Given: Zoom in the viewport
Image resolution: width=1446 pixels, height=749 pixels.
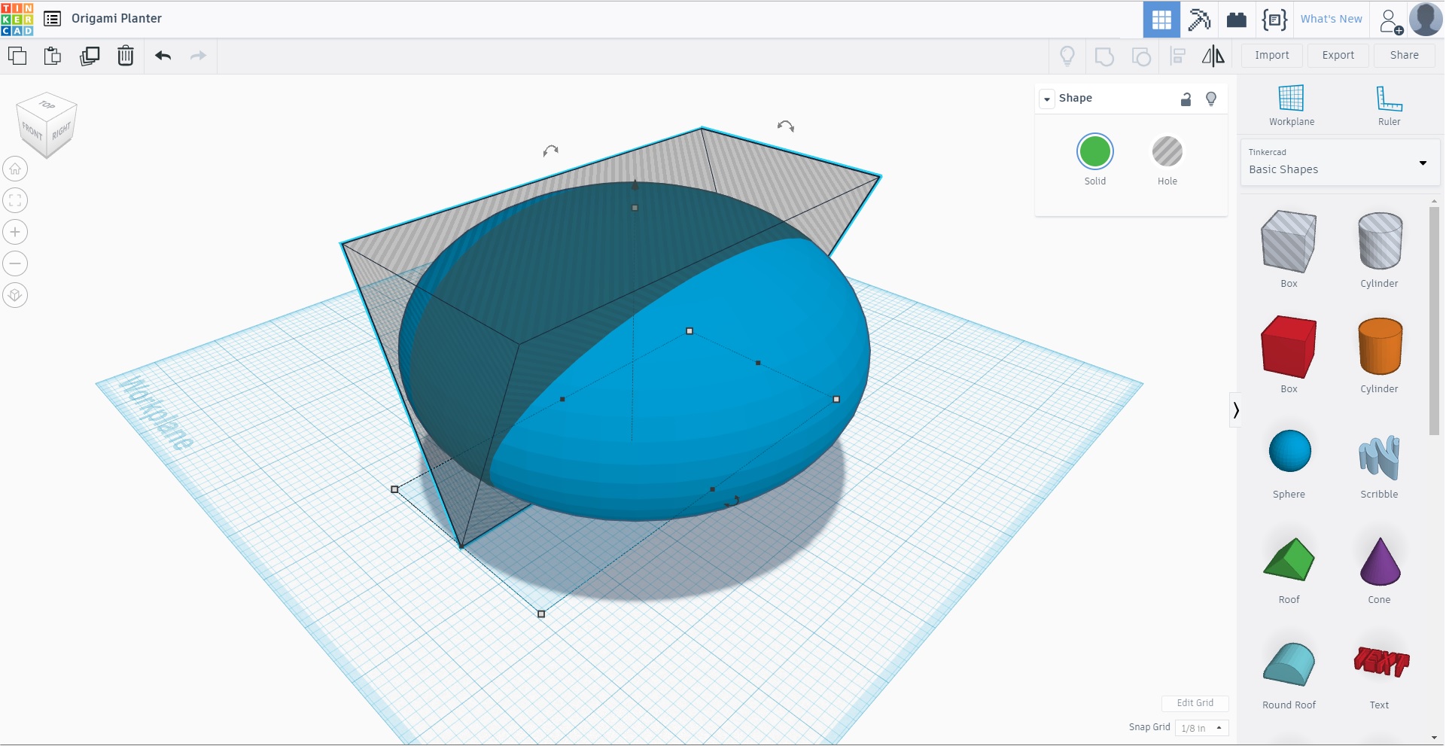Looking at the screenshot, I should pyautogui.click(x=15, y=232).
